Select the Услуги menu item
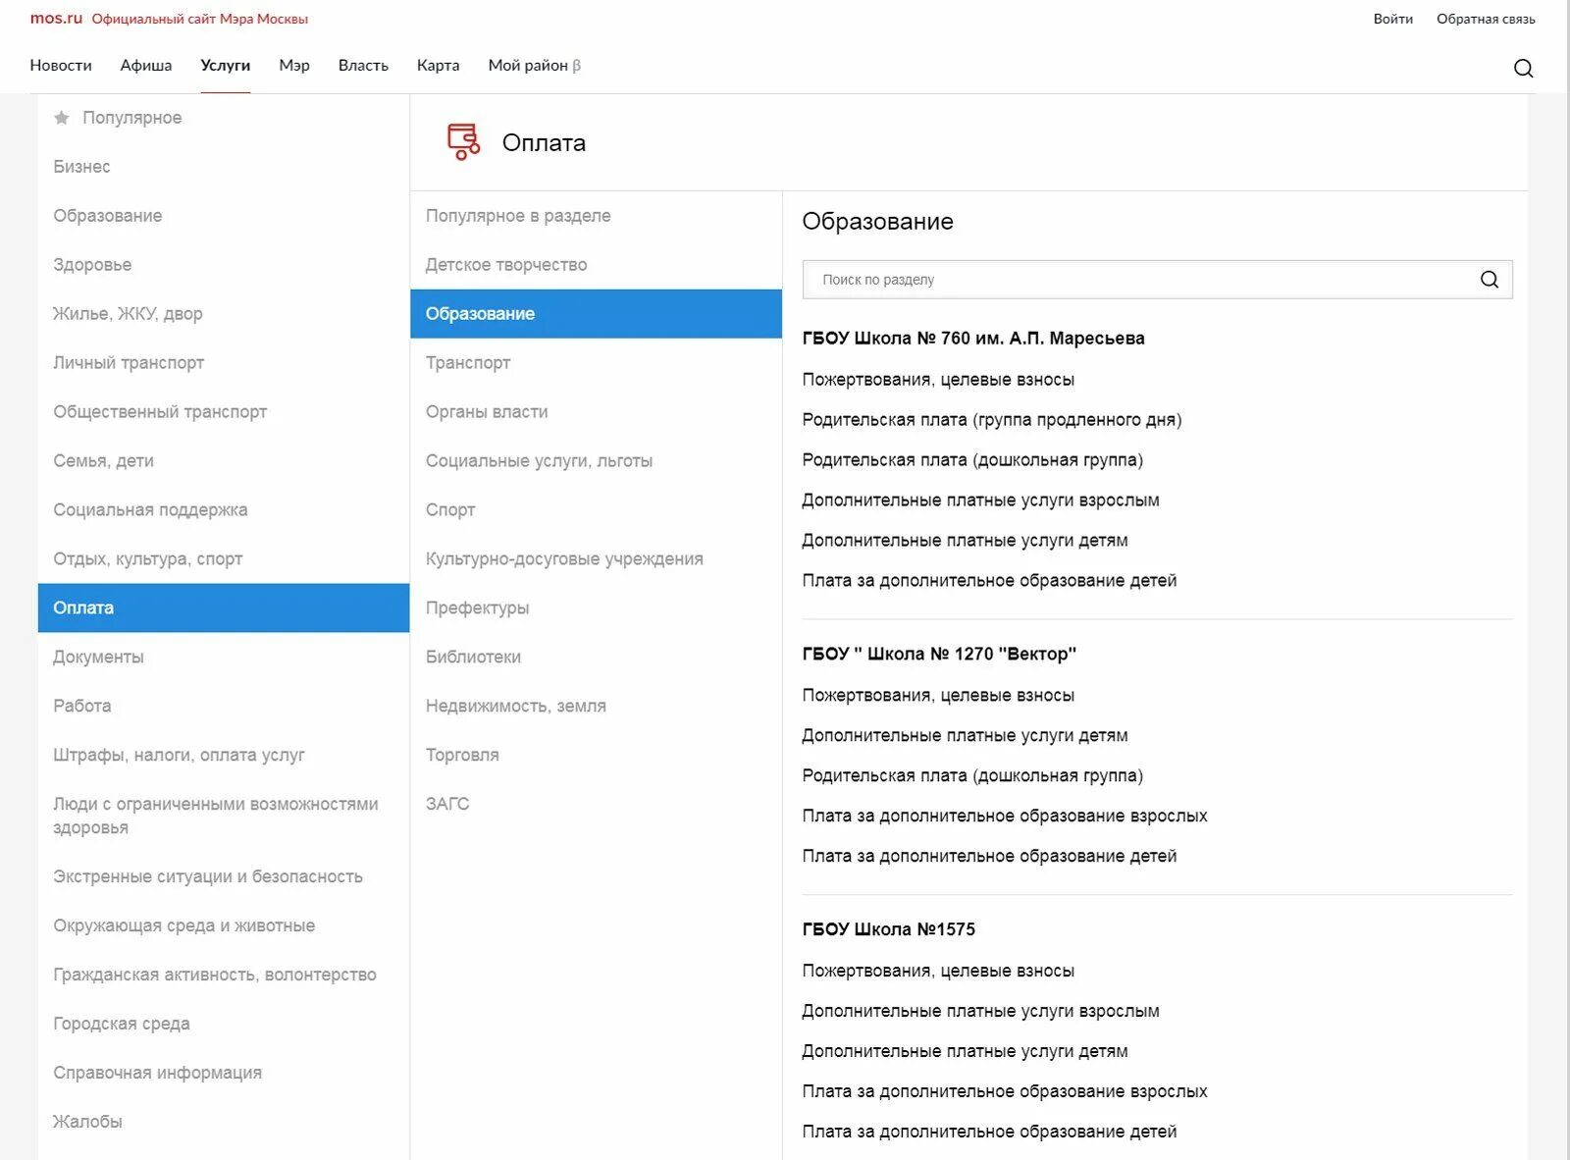This screenshot has height=1160, width=1570. click(226, 65)
